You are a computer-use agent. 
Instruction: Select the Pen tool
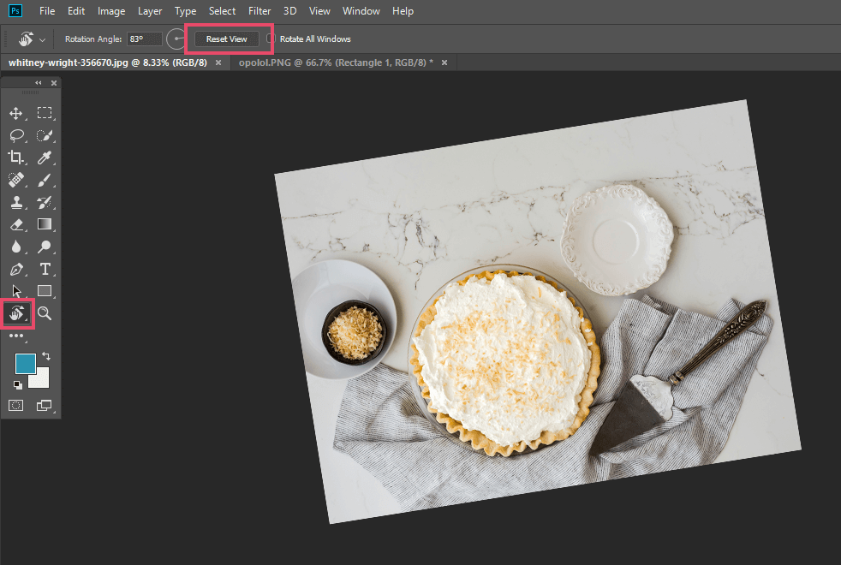(x=16, y=269)
